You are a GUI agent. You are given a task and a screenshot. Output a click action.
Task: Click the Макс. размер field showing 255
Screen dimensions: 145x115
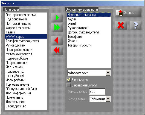(x=97, y=91)
